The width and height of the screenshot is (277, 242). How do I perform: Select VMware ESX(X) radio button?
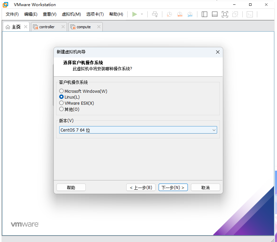click(x=61, y=103)
